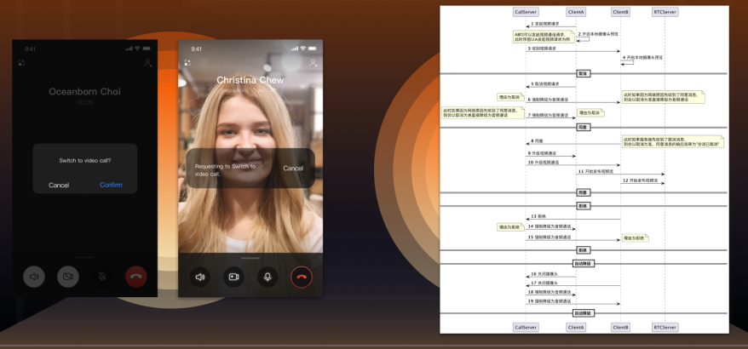Toggle the video camera on Christina Chew call
This screenshot has height=349, width=748.
coord(233,277)
